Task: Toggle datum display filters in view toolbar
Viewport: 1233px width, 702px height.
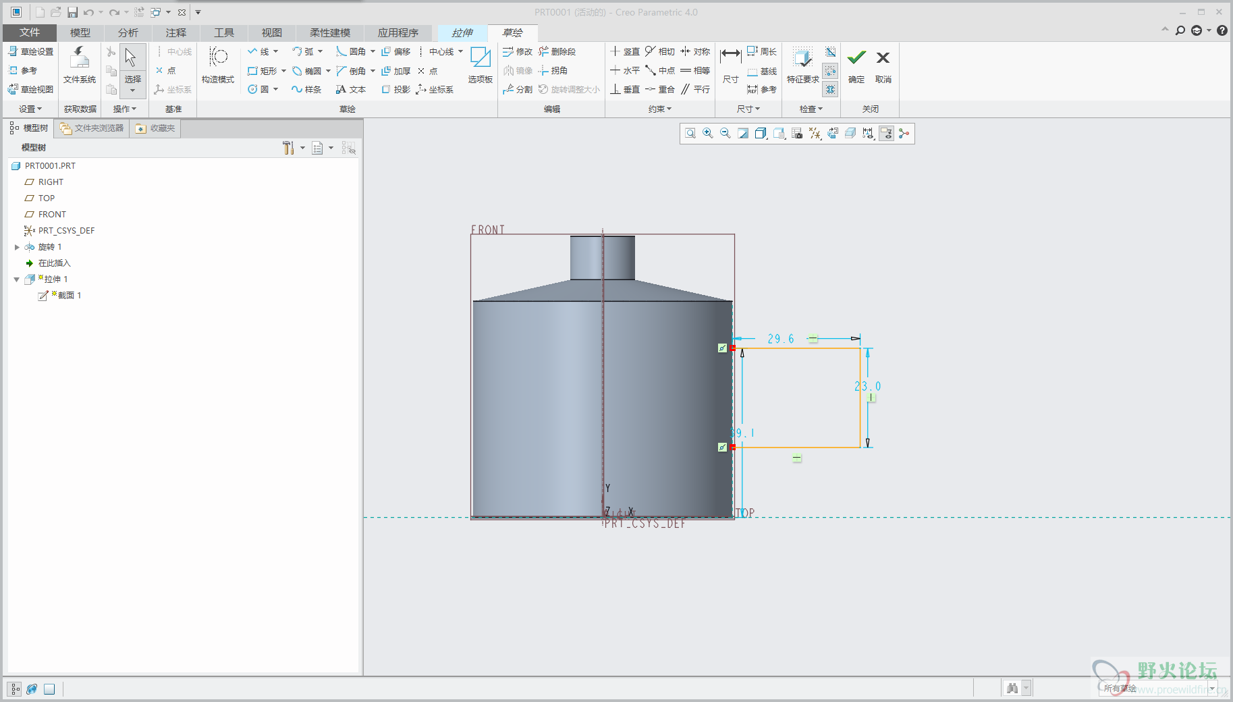Action: coord(815,134)
